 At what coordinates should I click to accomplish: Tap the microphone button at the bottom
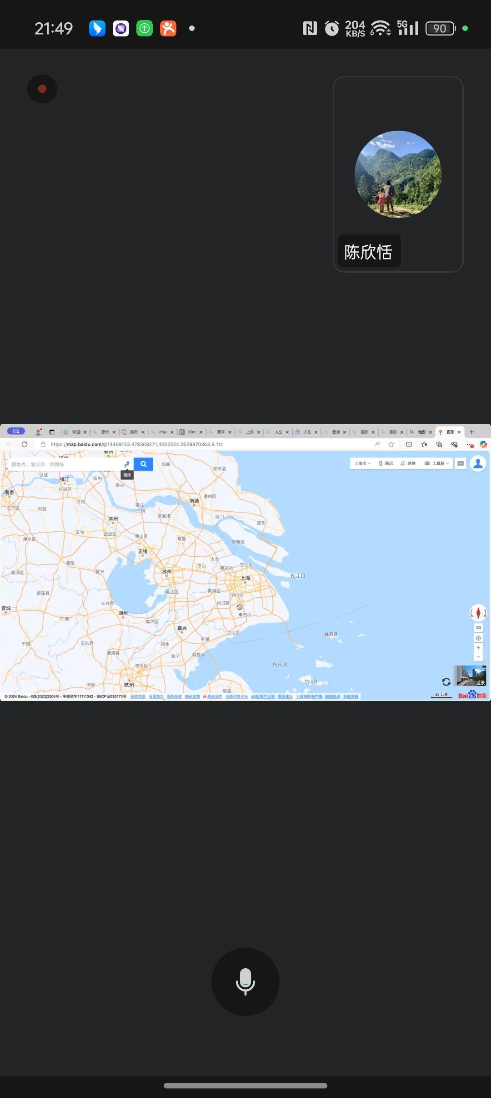point(245,981)
